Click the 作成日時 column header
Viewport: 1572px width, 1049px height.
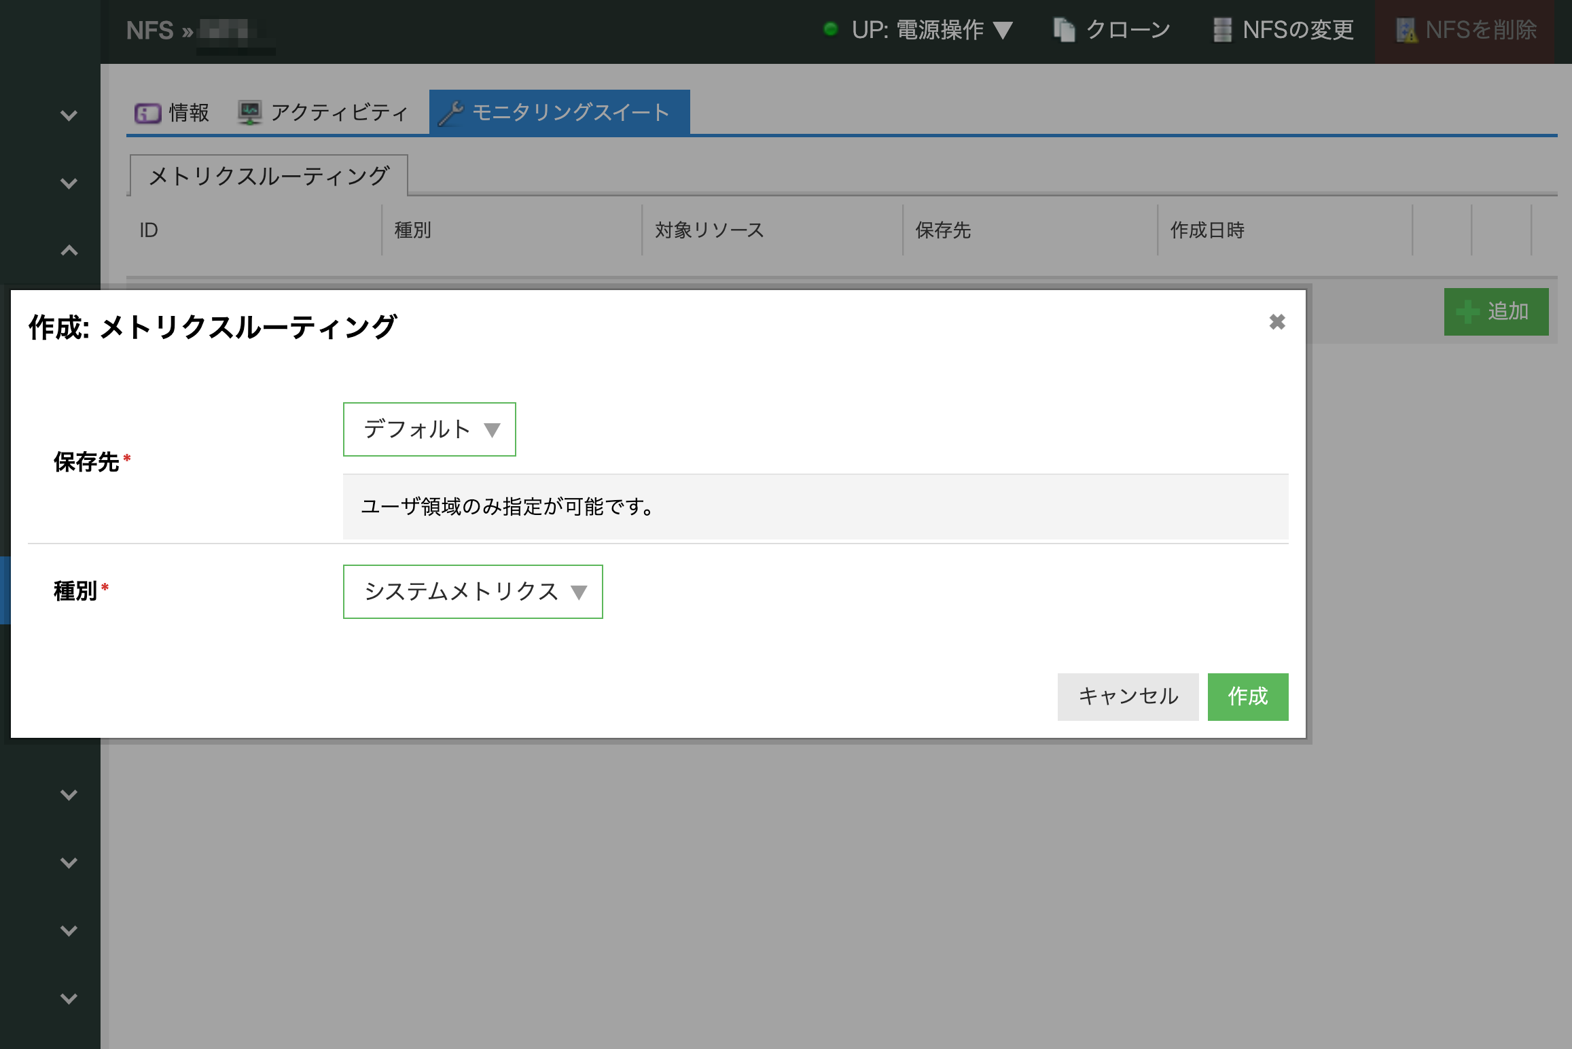(x=1207, y=230)
